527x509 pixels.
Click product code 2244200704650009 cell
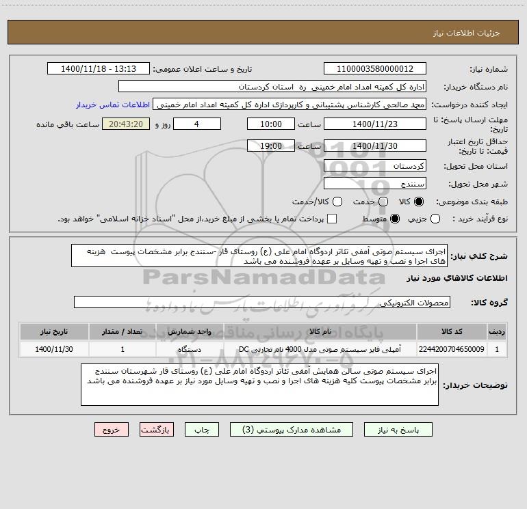click(452, 349)
